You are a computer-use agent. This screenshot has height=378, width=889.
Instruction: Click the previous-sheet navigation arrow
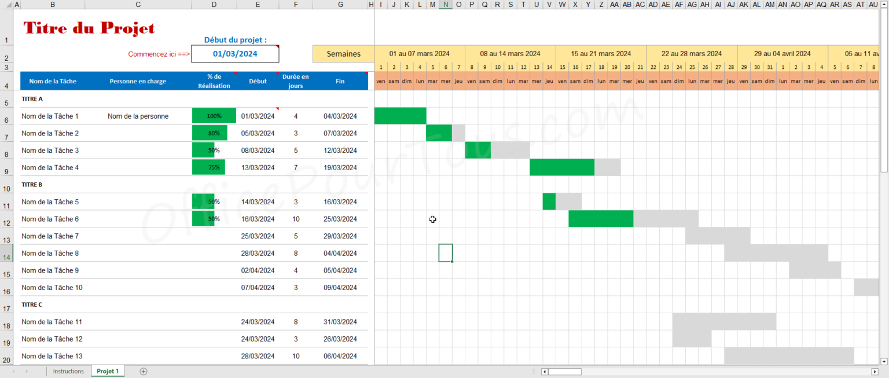click(14, 371)
